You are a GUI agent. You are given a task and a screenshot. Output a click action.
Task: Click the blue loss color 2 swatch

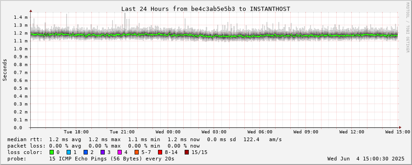[x=85, y=152]
